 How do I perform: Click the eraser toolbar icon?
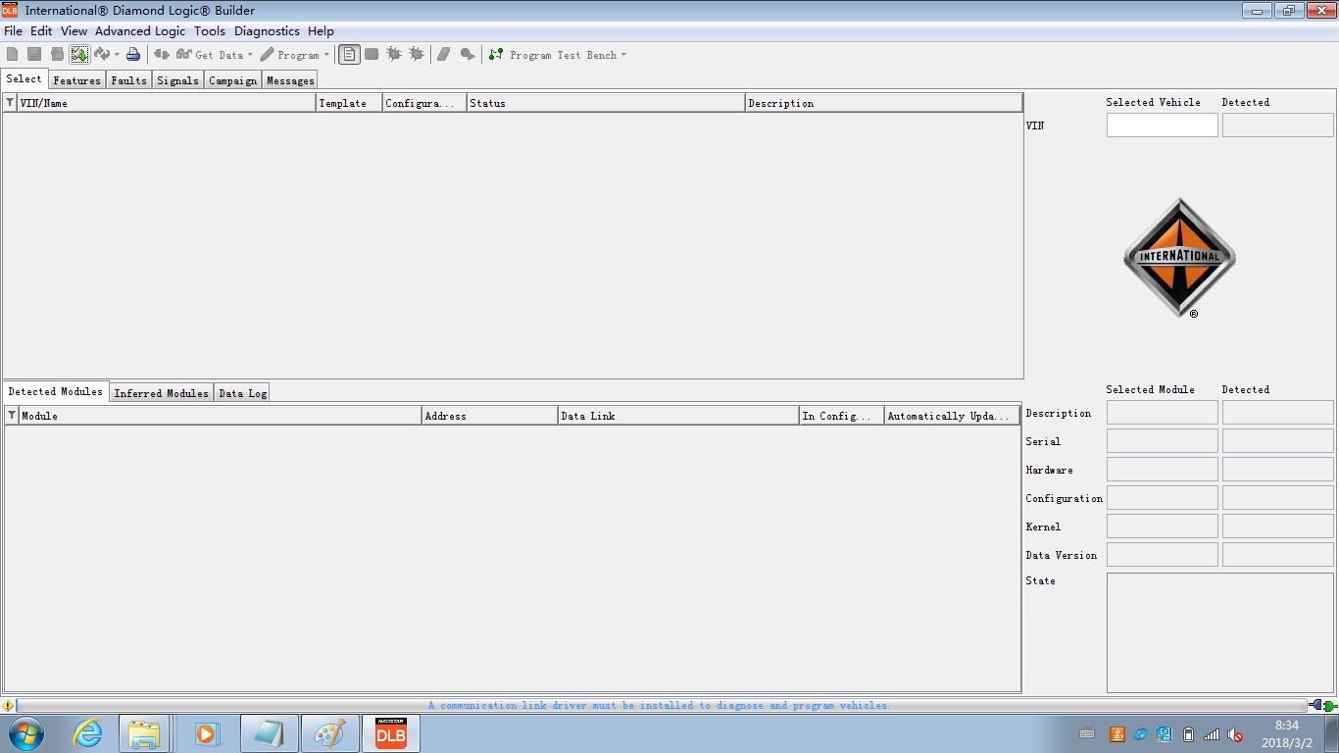(444, 55)
